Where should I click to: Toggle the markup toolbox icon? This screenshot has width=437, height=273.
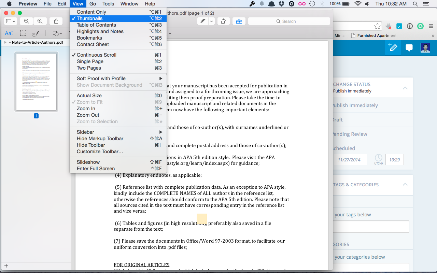(x=239, y=21)
